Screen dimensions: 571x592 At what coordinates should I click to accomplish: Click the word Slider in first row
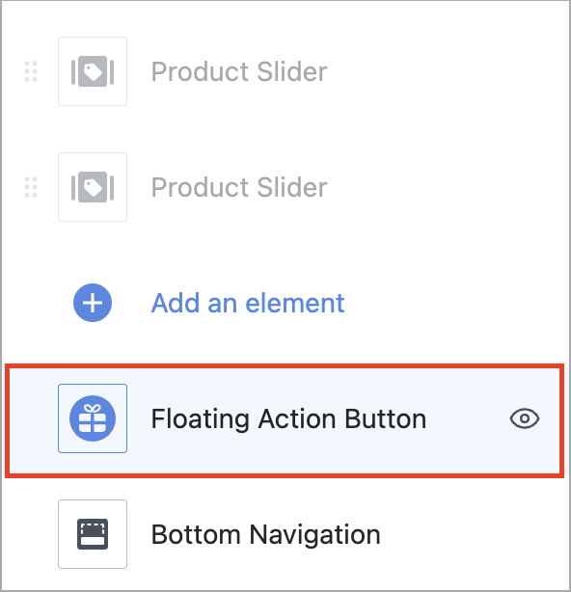[x=292, y=71]
